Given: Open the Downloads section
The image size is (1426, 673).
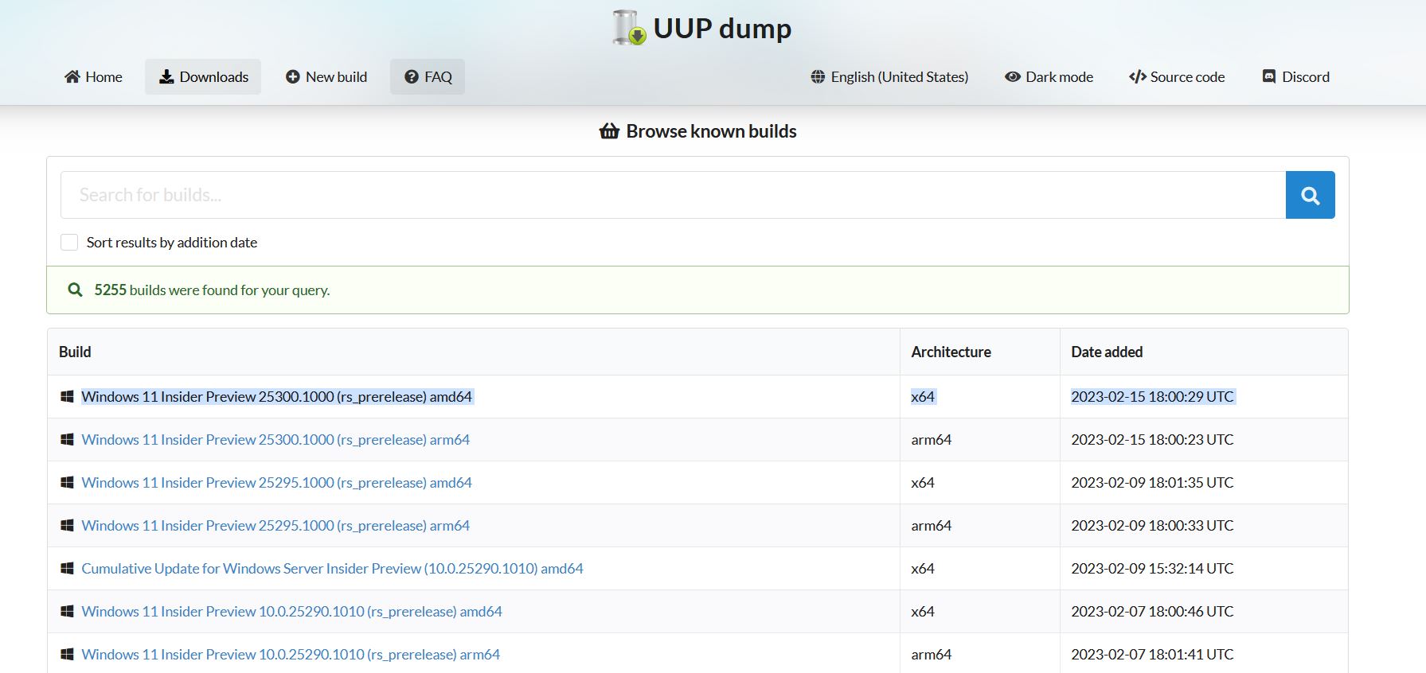Looking at the screenshot, I should click(203, 77).
